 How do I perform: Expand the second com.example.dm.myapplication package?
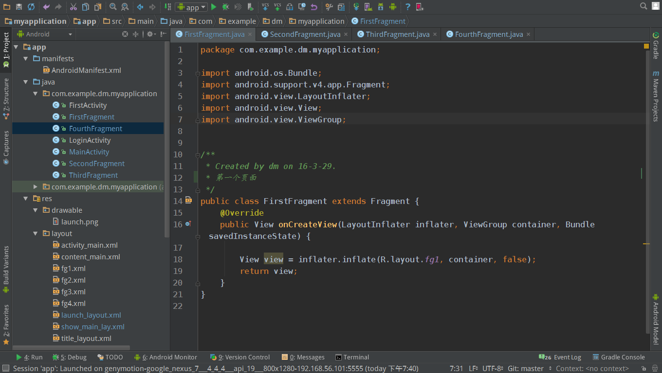(x=36, y=187)
